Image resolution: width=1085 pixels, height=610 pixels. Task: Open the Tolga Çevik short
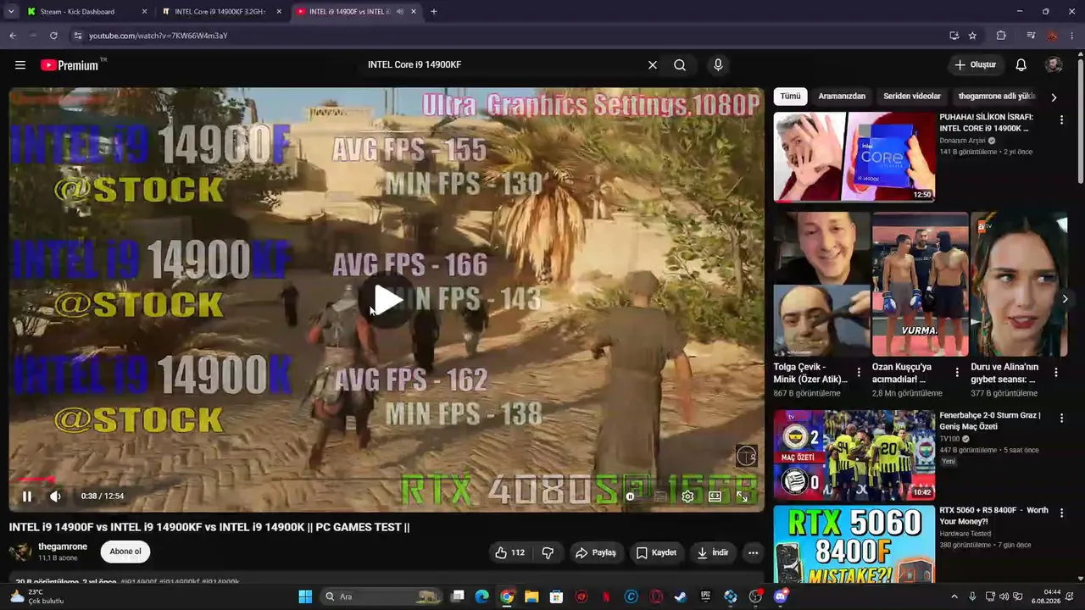(x=821, y=285)
